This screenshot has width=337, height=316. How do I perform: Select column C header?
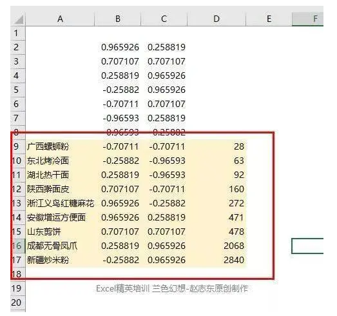click(x=164, y=19)
